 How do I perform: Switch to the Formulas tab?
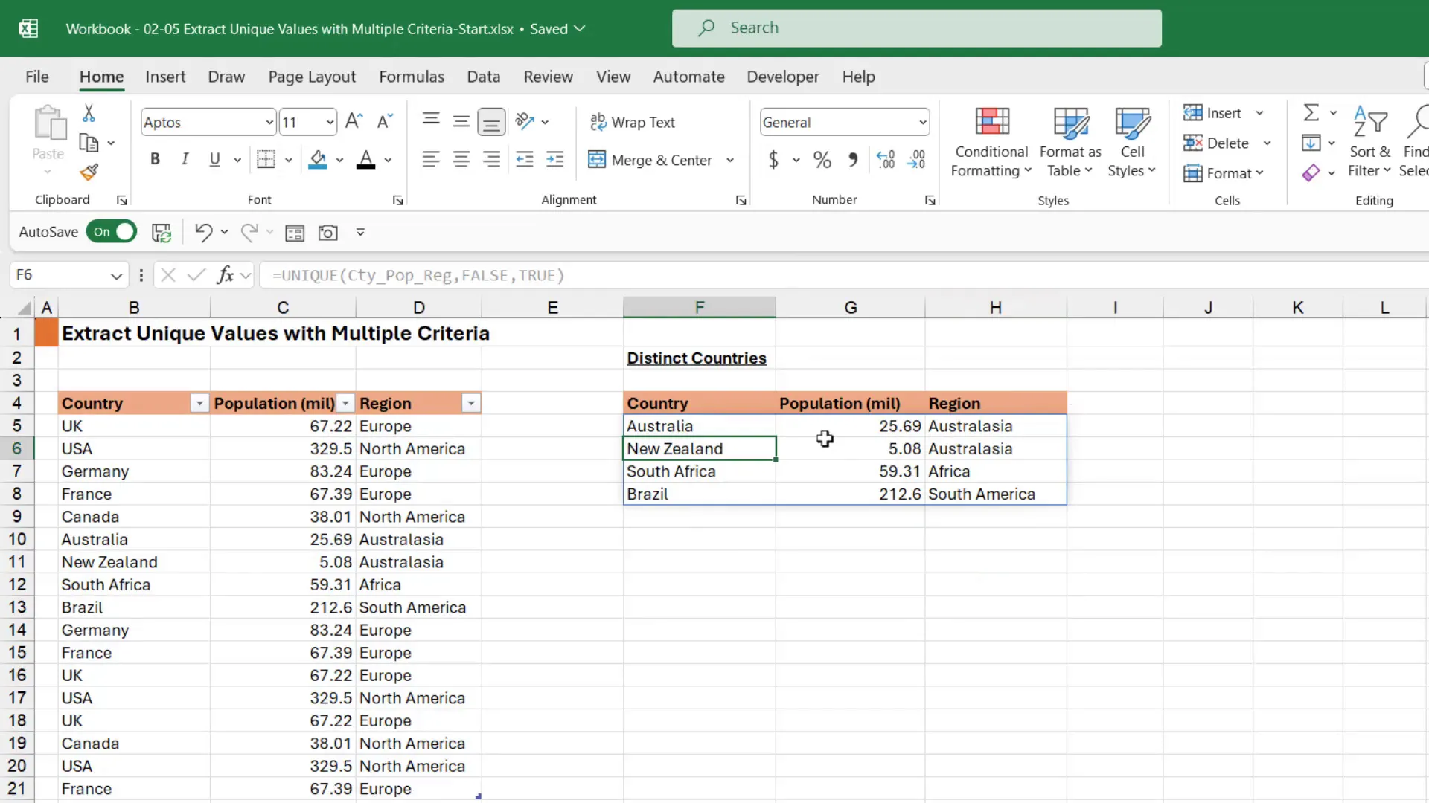412,77
